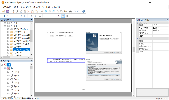Click the first installer screenshot in page
The width and height of the screenshot is (169, 100).
pos(104,43)
